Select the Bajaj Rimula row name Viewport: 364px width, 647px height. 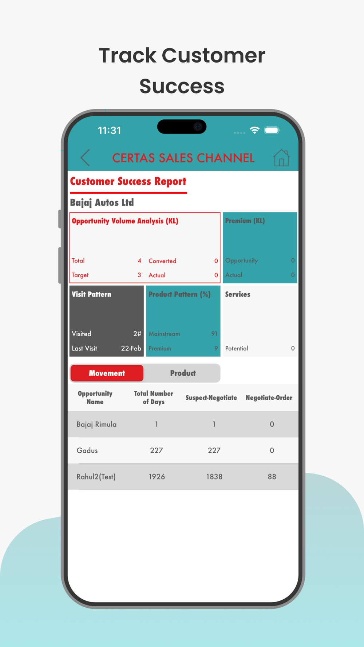[x=96, y=424]
